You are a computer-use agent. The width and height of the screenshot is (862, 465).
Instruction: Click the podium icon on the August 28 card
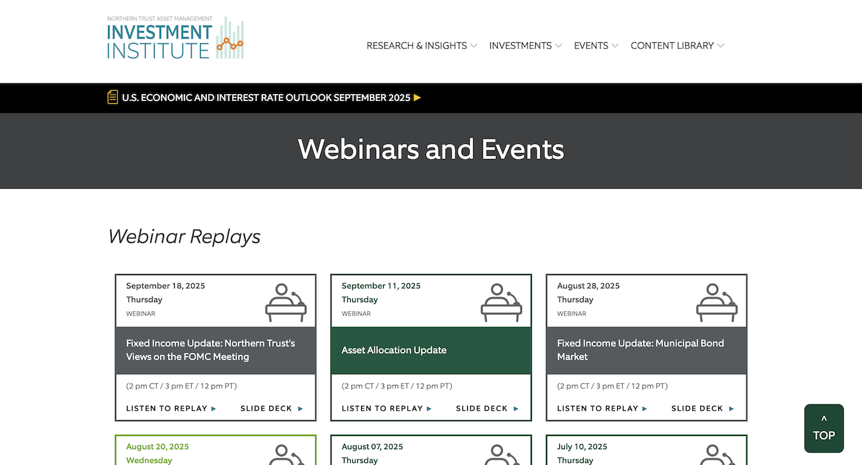[x=717, y=303]
